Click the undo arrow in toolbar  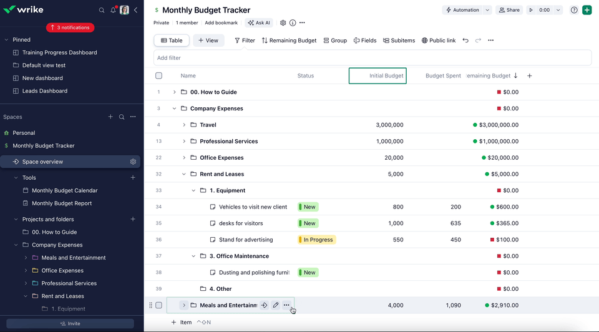pos(465,41)
